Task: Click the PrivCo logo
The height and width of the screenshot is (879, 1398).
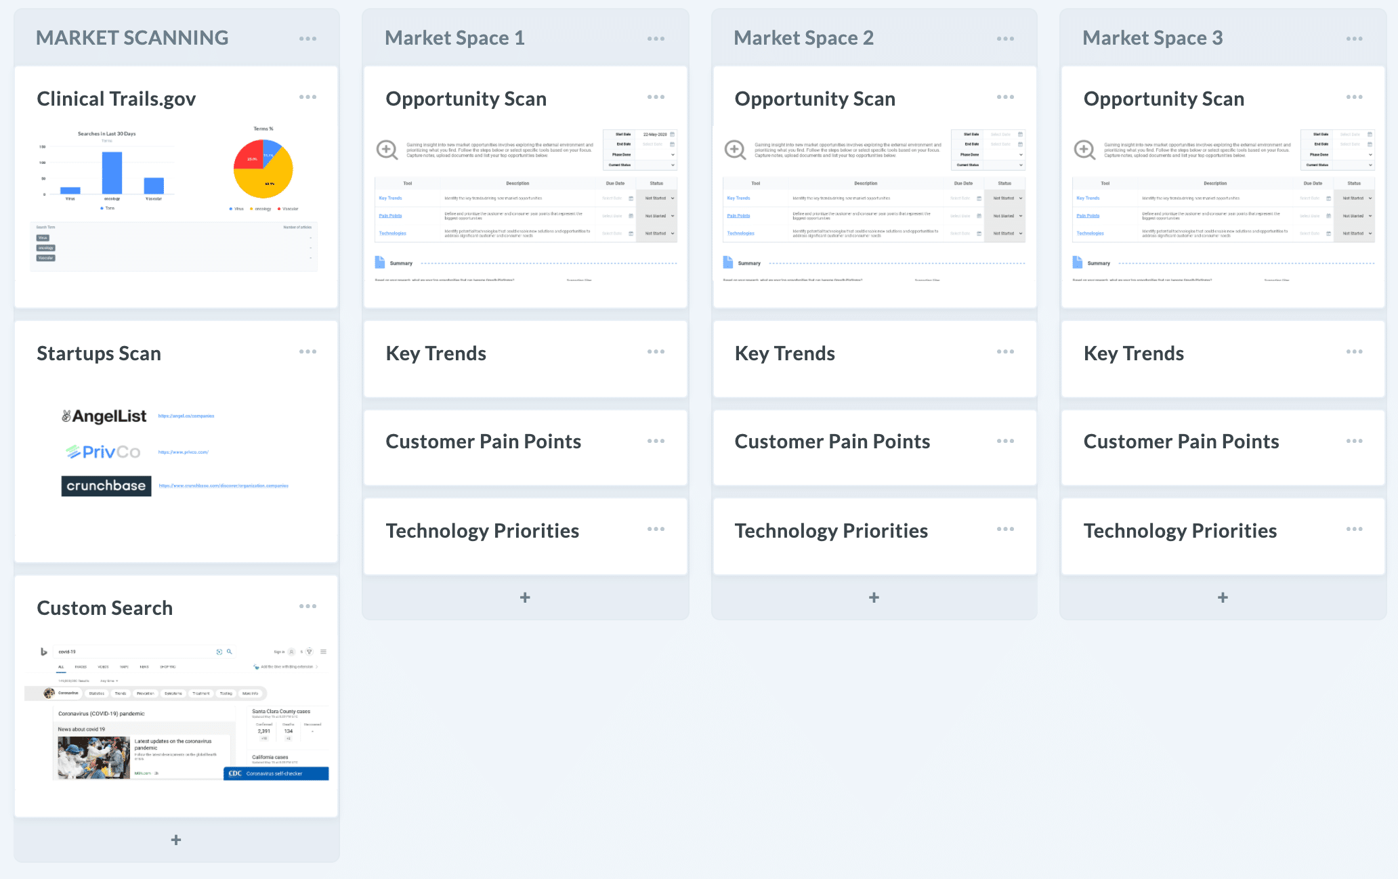Action: [103, 452]
